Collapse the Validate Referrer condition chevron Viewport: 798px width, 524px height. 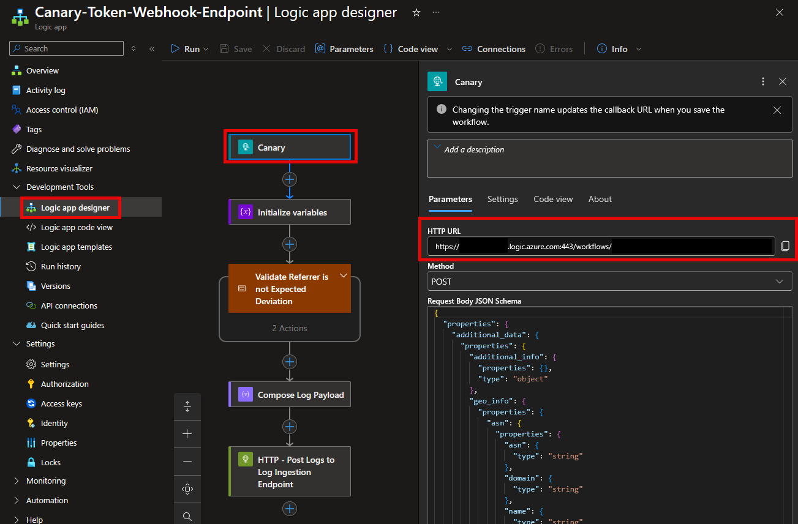pyautogui.click(x=344, y=275)
